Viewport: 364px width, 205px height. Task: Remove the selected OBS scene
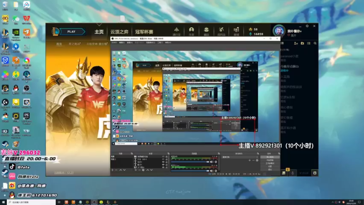coord(116,170)
